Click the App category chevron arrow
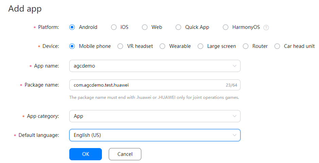This screenshot has width=319, height=163. pos(234,116)
